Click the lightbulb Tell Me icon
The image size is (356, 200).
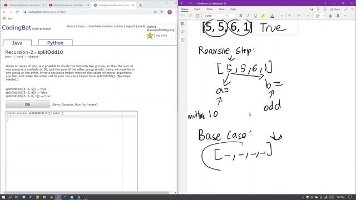tap(318, 9)
